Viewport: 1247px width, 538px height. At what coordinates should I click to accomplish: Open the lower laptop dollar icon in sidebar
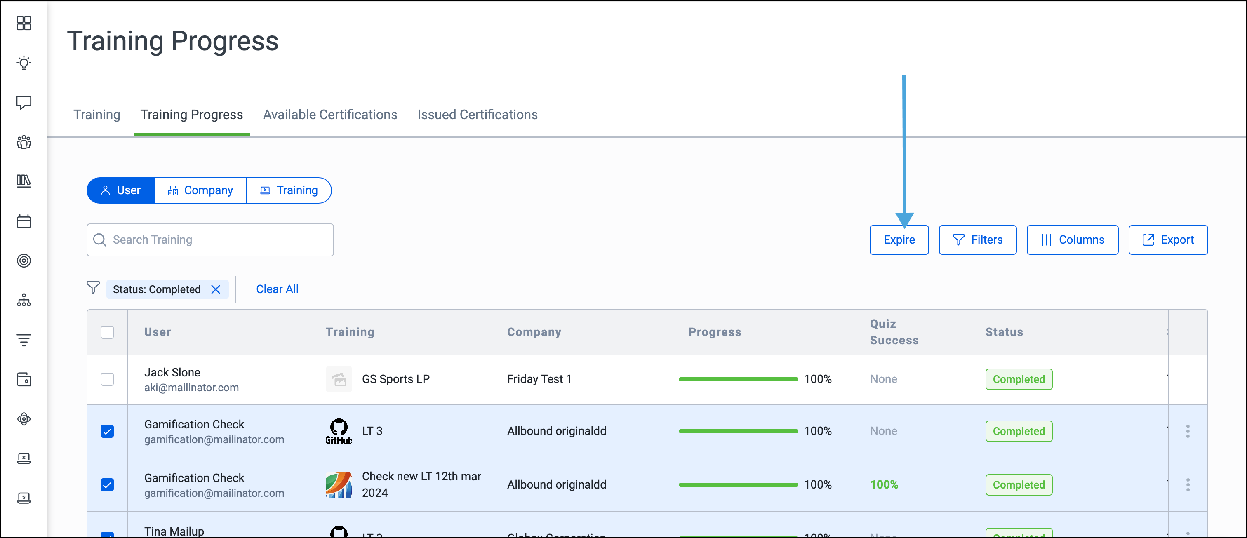point(24,498)
